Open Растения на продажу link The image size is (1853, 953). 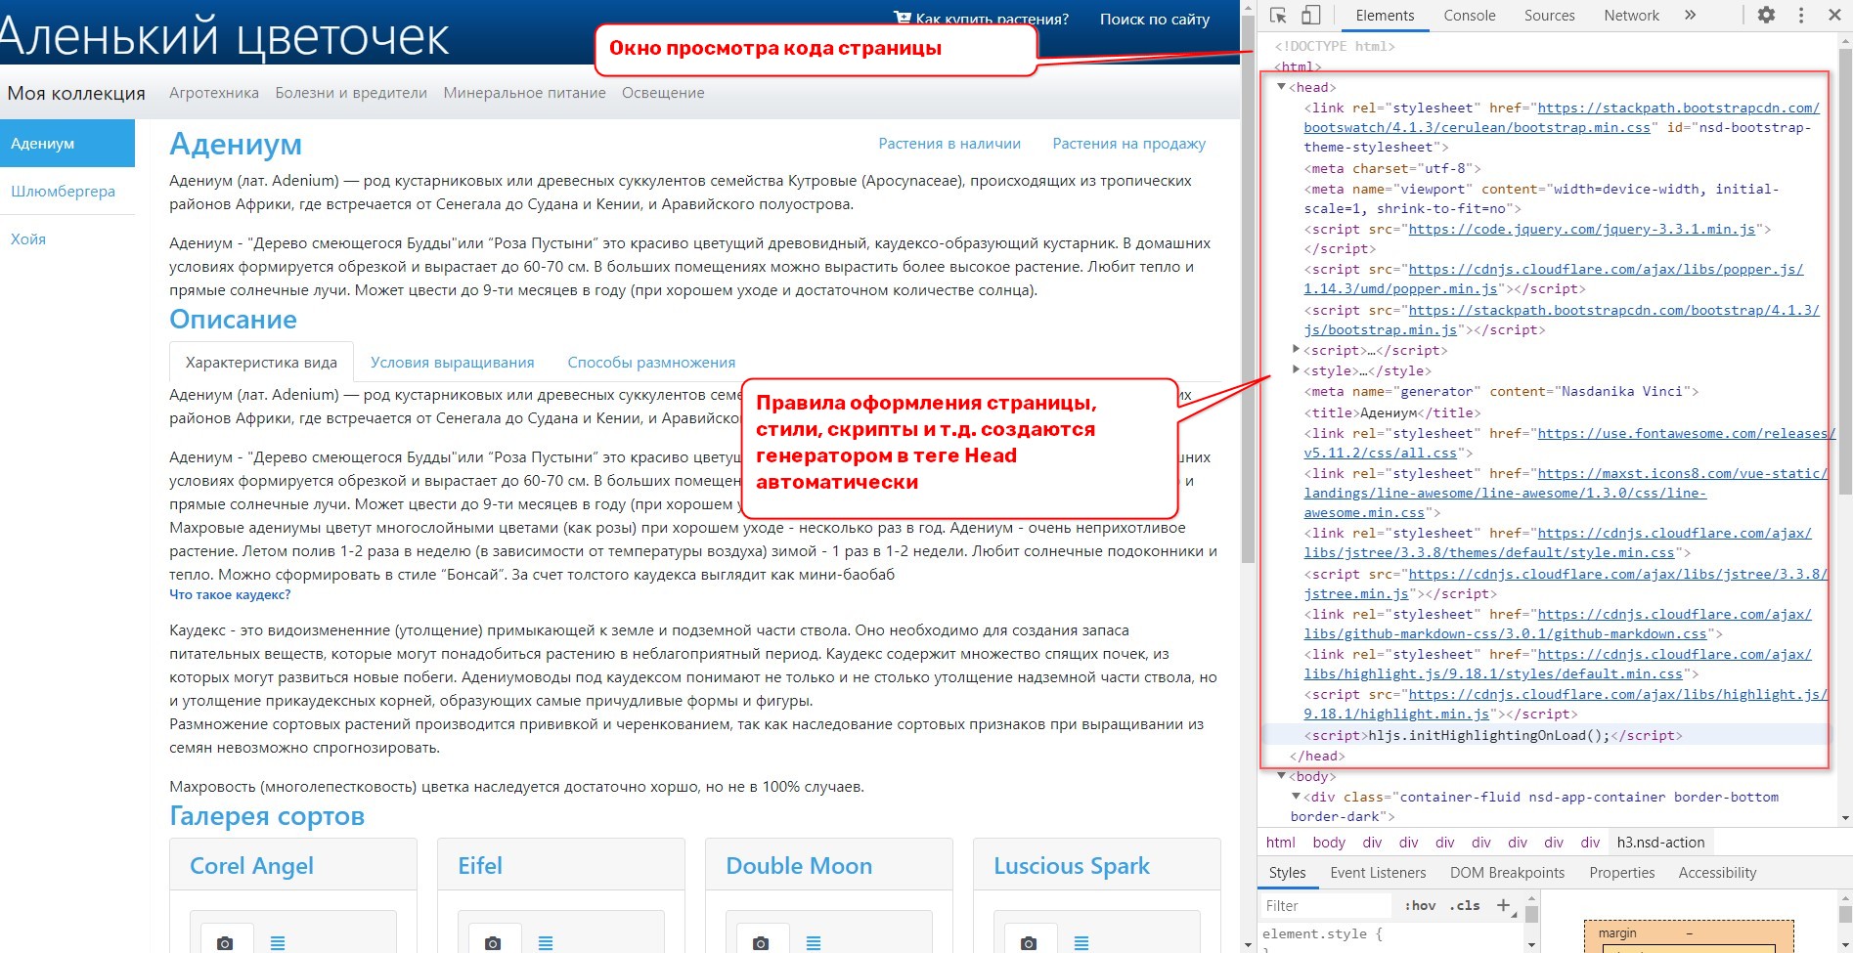click(1128, 144)
